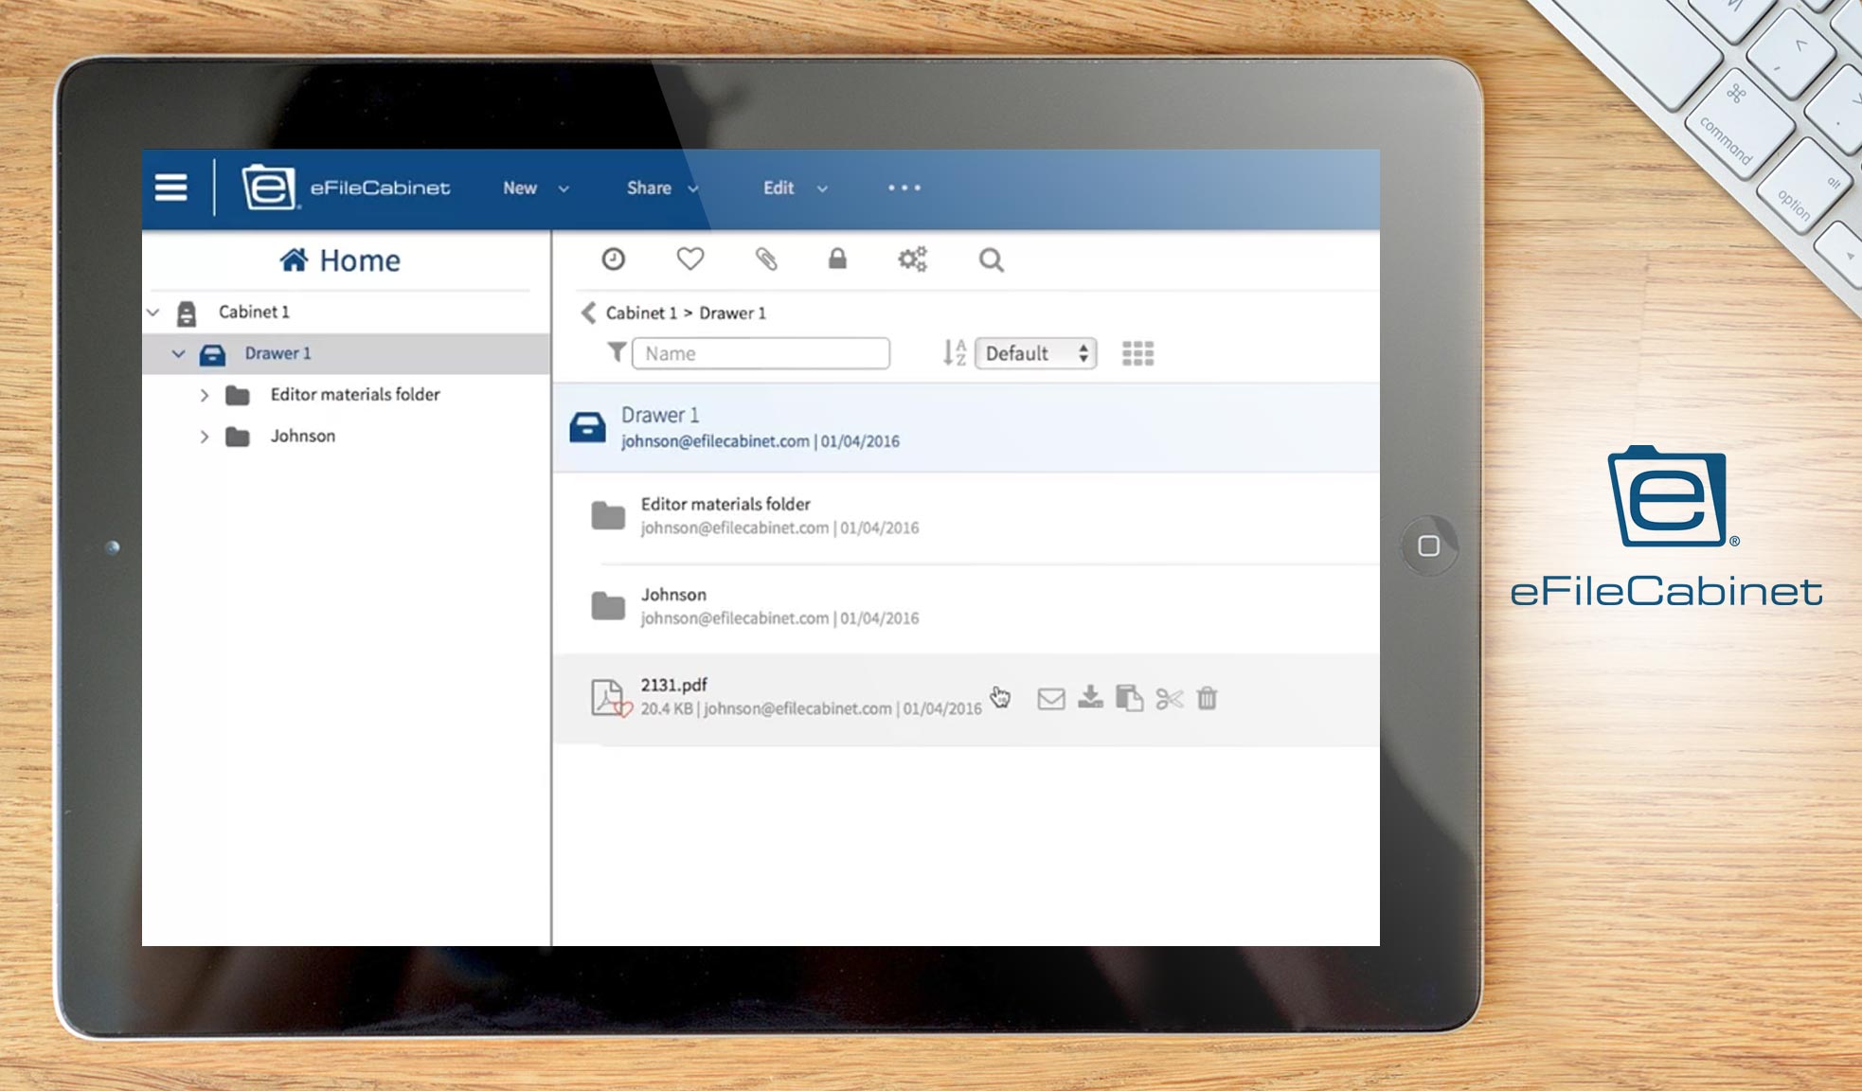The height and width of the screenshot is (1091, 1862).
Task: Toggle the filter funnel icon
Action: pyautogui.click(x=616, y=352)
